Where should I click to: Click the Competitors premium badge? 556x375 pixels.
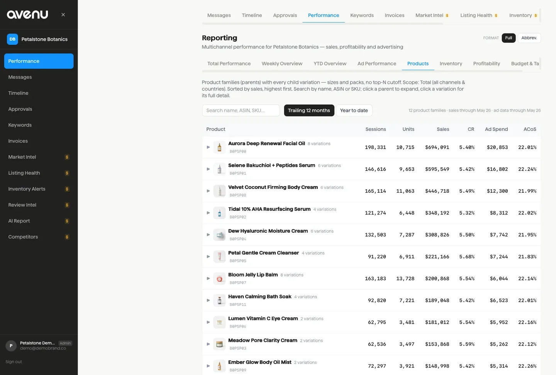(67, 237)
